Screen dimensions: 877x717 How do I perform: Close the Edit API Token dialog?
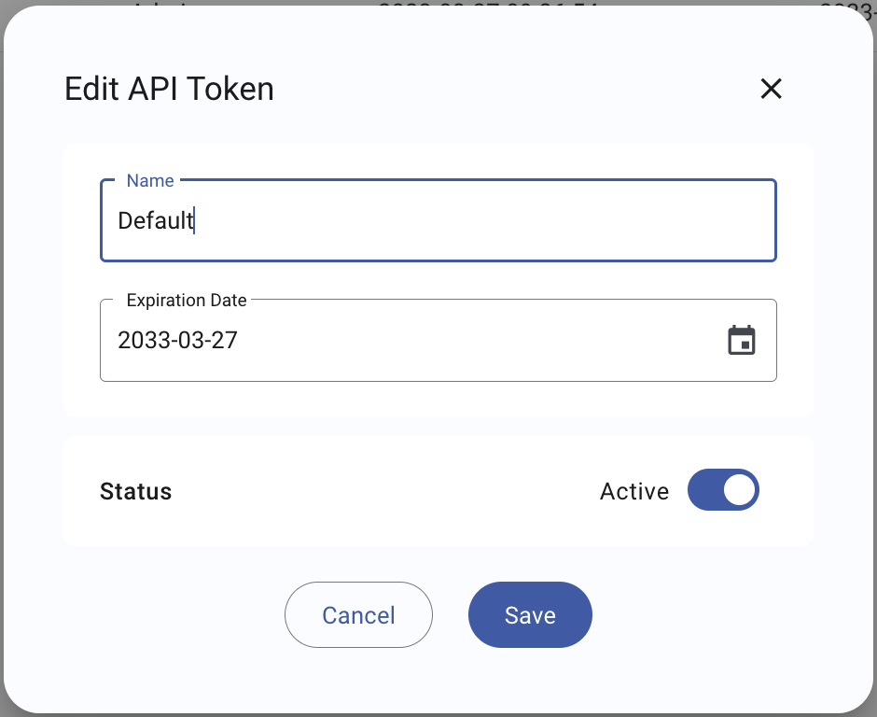pos(771,89)
